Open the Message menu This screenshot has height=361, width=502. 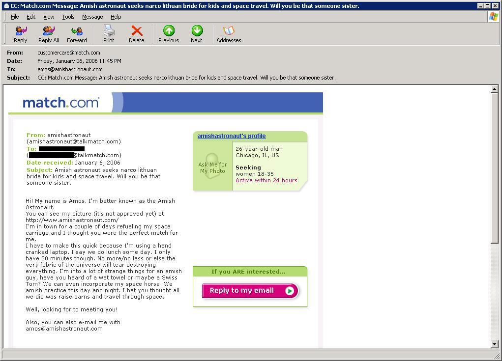[92, 17]
